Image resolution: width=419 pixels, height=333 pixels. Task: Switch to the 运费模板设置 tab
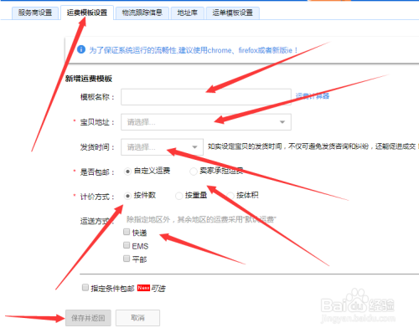tap(87, 13)
